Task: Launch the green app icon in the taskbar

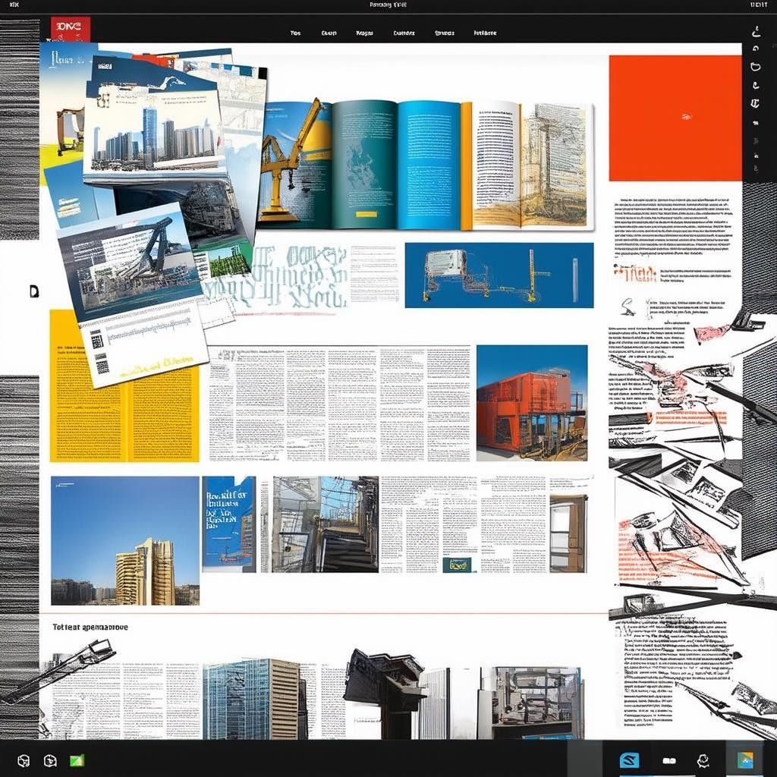Action: click(x=77, y=760)
